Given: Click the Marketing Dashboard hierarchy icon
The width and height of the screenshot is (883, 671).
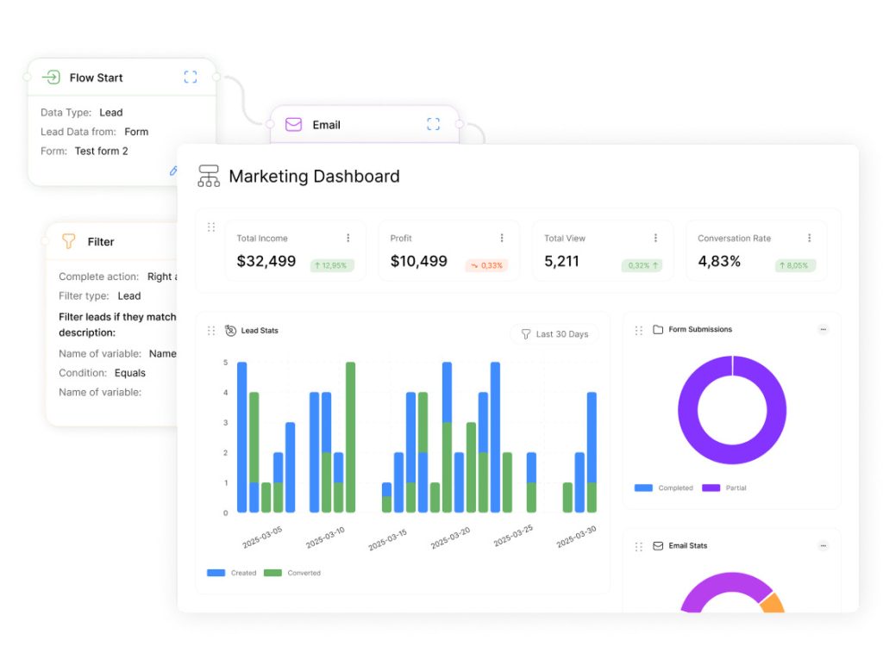Looking at the screenshot, I should pyautogui.click(x=209, y=177).
